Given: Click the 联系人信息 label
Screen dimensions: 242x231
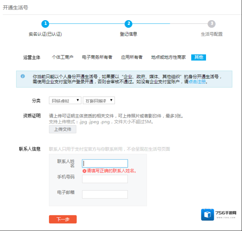Looking at the screenshot, I should (30, 149).
